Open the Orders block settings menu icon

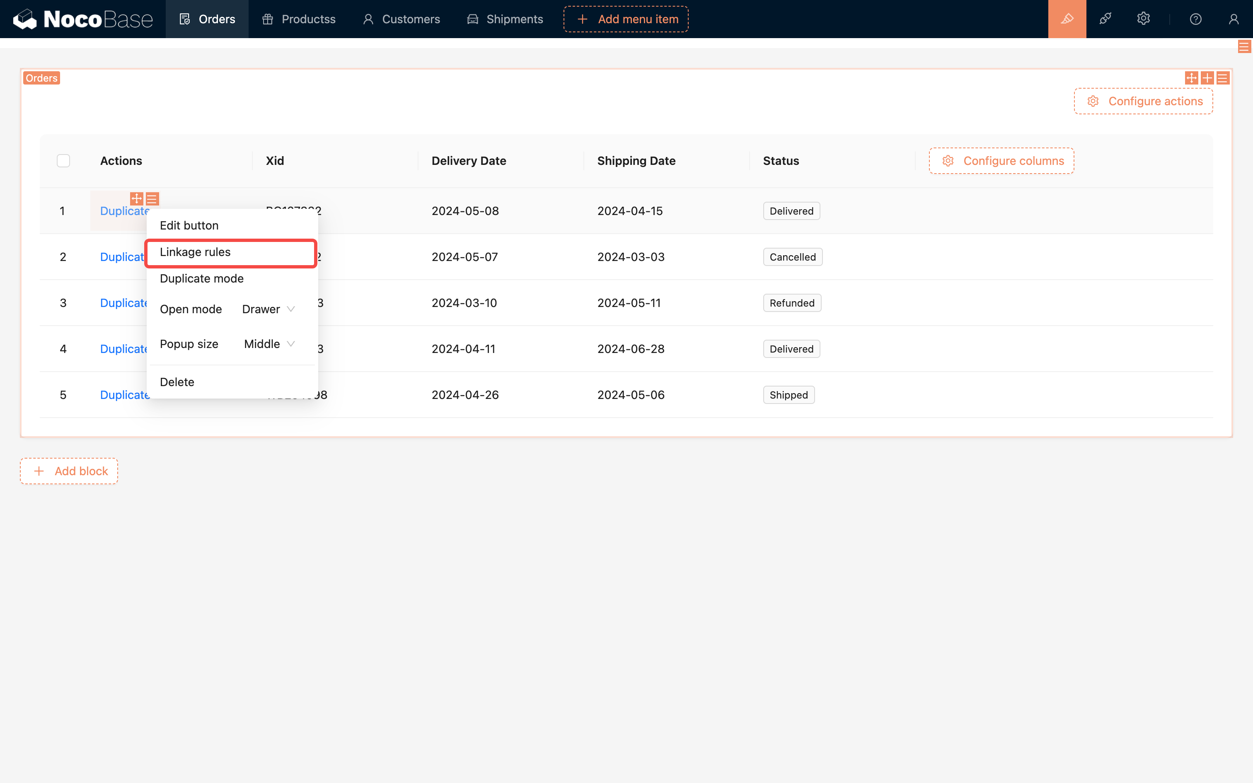pyautogui.click(x=1222, y=78)
